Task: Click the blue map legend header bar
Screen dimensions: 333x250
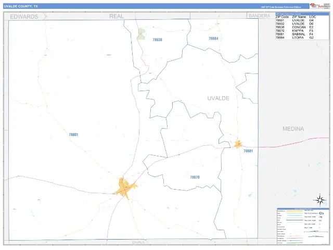Action: [x=303, y=209]
